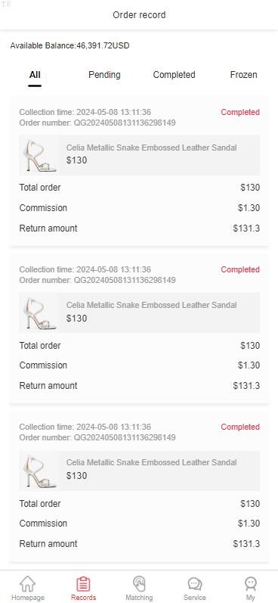Click the third order's sandal thumbnail
This screenshot has height=603, width=278.
[40, 471]
